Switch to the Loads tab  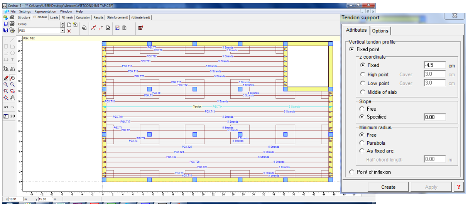click(54, 17)
